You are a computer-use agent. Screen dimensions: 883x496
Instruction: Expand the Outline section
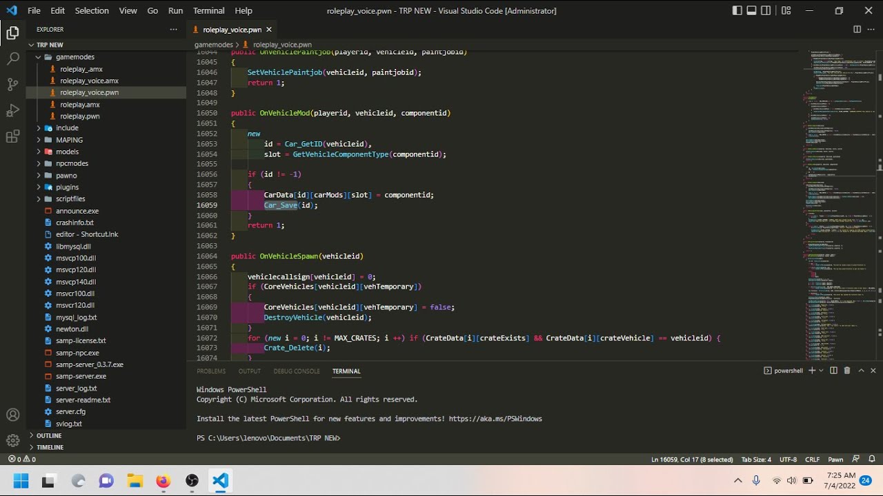click(106, 435)
